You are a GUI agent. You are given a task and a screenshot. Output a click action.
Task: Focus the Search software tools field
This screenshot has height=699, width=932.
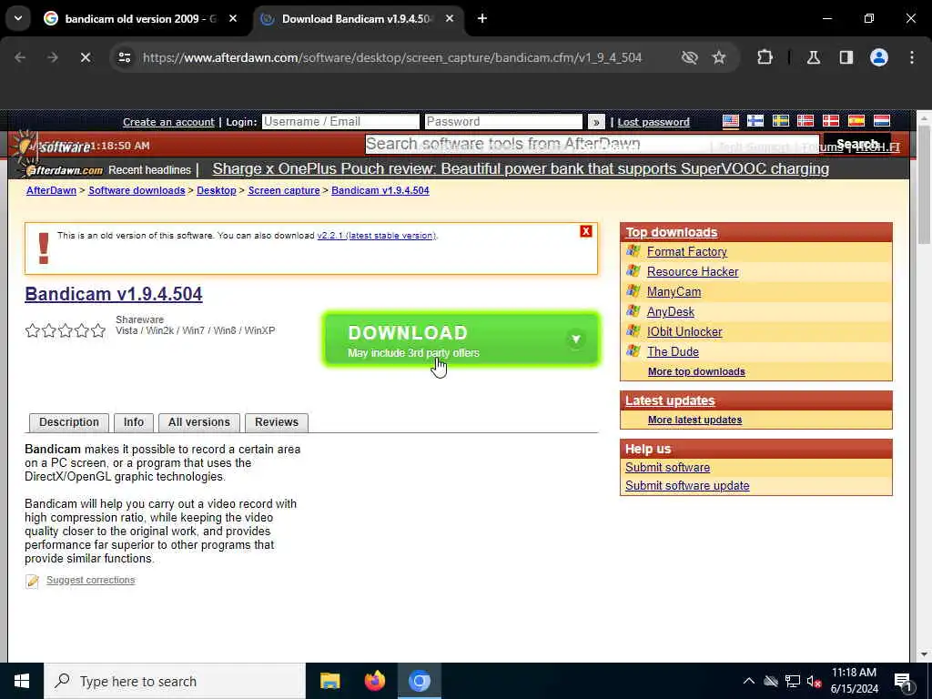coord(592,144)
